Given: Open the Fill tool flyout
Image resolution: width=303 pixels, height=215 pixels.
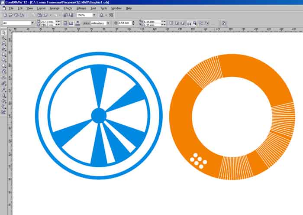Looking at the screenshot, I should (x=3, y=101).
